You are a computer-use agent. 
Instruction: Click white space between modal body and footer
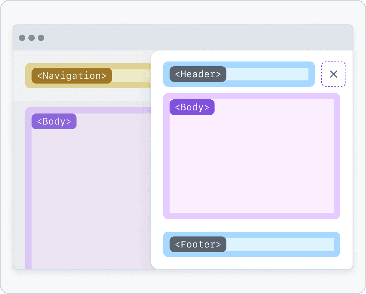252,225
